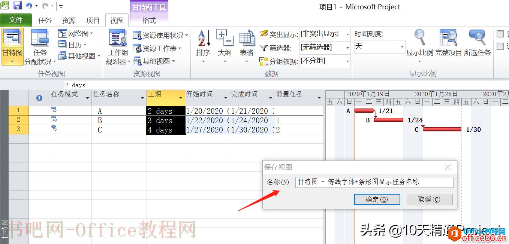
Task: Click Cancel (取消) in Save View dialog
Action: point(430,199)
